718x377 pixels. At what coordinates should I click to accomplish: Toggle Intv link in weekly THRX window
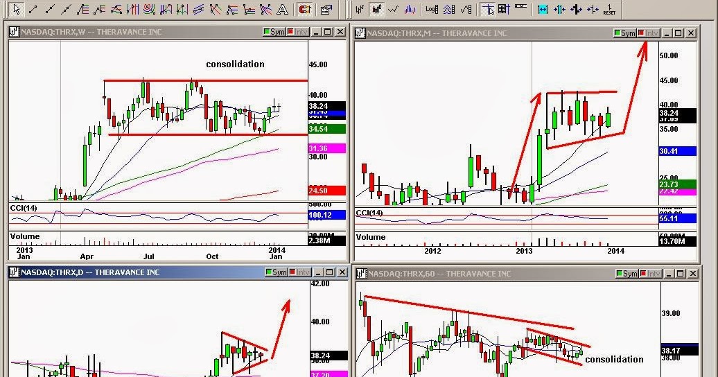pyautogui.click(x=298, y=32)
